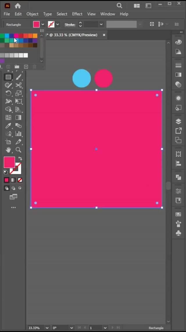
Task: Close the CMYK/Preview document tab
Action: point(104,35)
